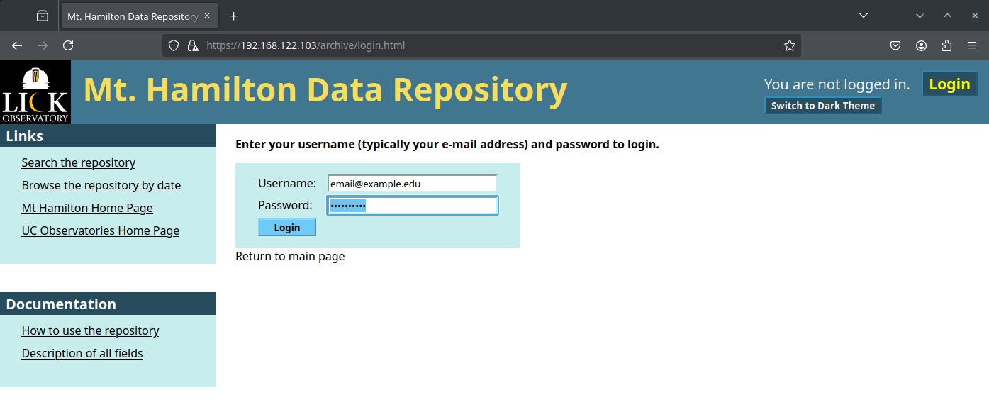Click the yellow Login button in header
Viewport: 989px width, 400px height.
pyautogui.click(x=949, y=84)
